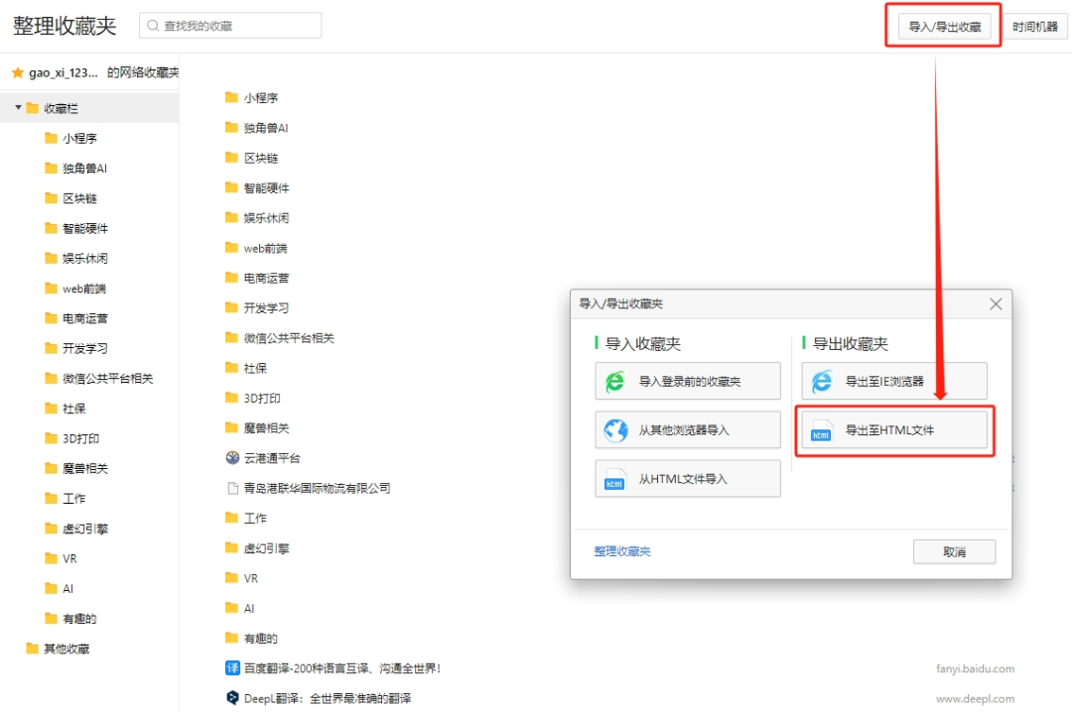The height and width of the screenshot is (712, 1072).
Task: Focus the 查找我的收藏 search field
Action: [230, 25]
